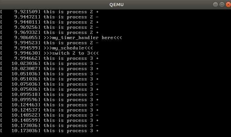
Task: Select the log line at 10.124463
Action: [49, 105]
